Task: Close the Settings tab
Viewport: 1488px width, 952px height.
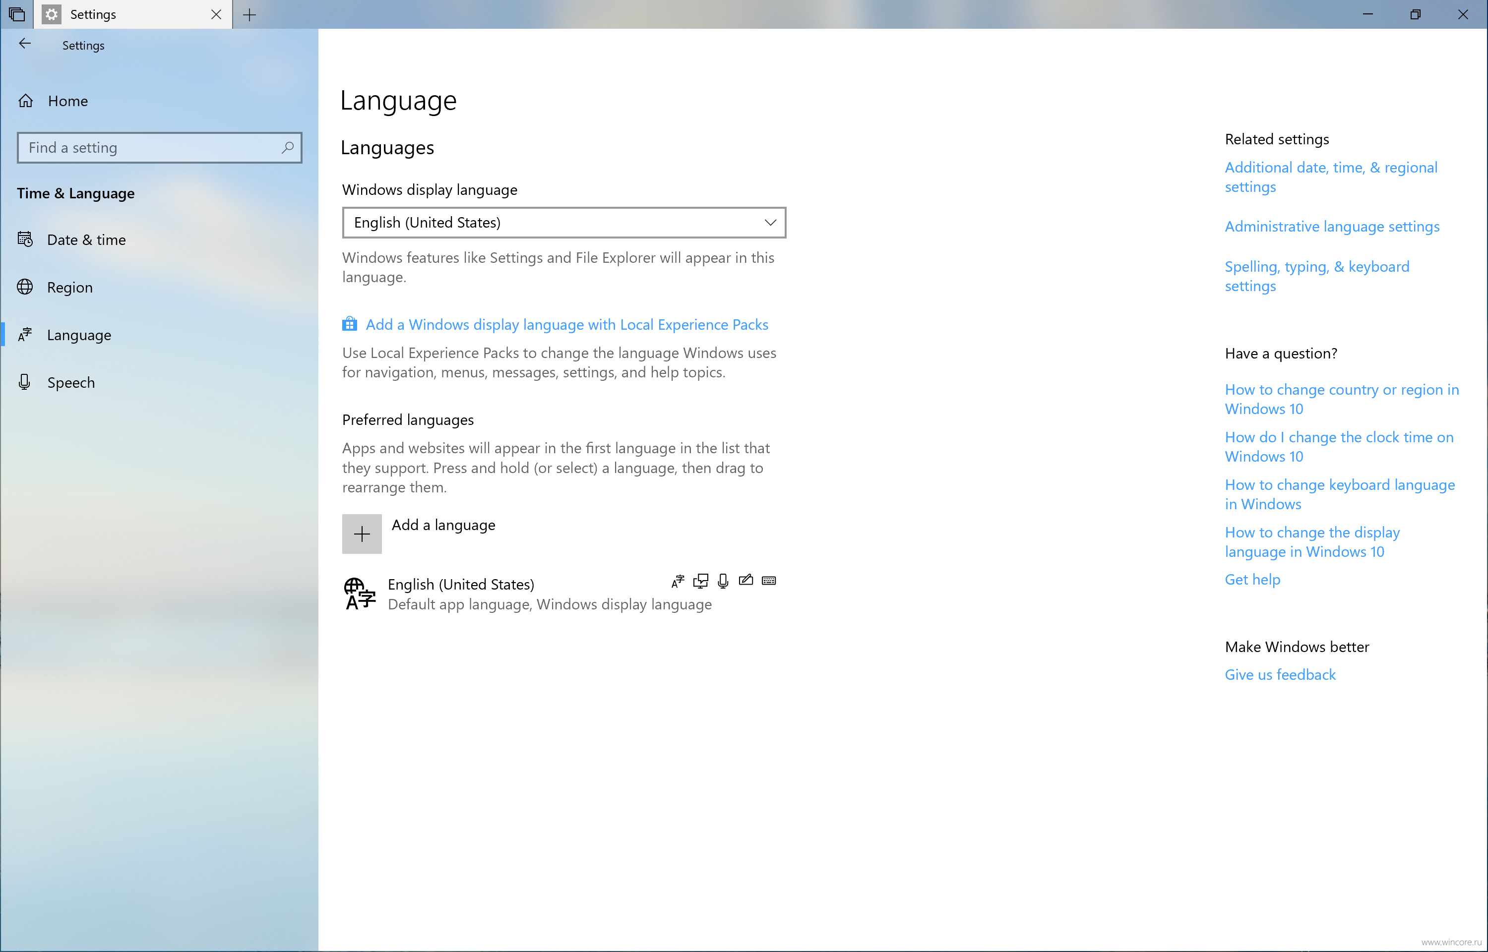Action: click(x=216, y=14)
